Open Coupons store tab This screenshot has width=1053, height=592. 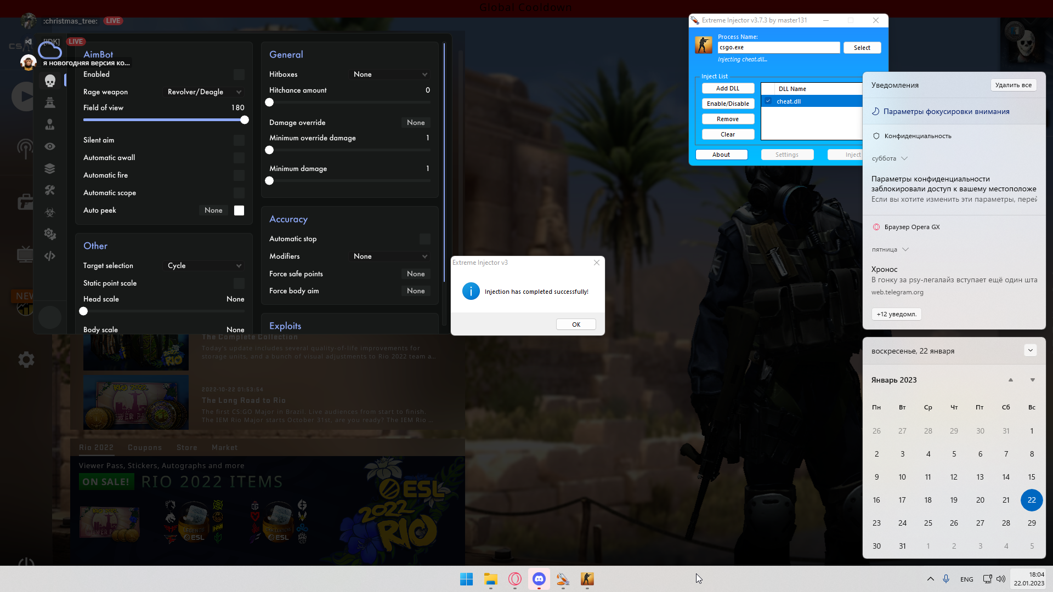coord(145,448)
